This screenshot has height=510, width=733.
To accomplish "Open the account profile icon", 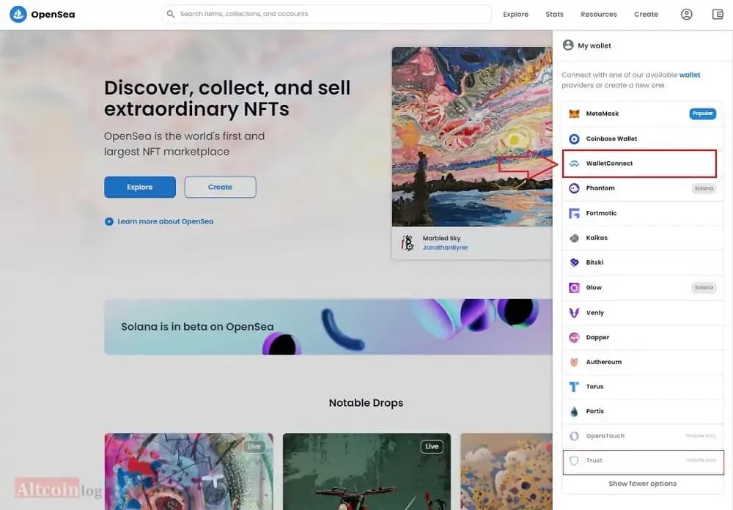I will 686,14.
